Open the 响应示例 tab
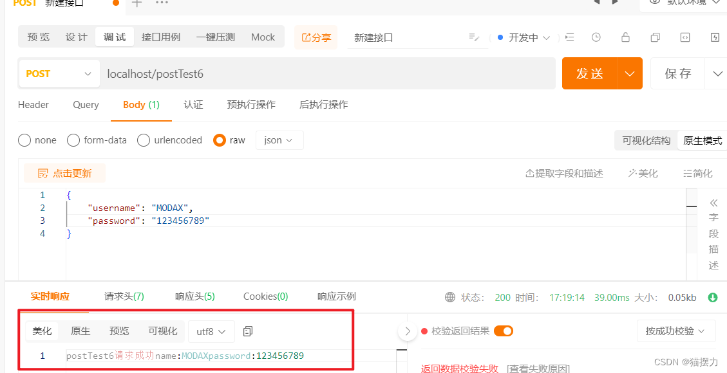Viewport: 727px width, 373px height. 337,296
